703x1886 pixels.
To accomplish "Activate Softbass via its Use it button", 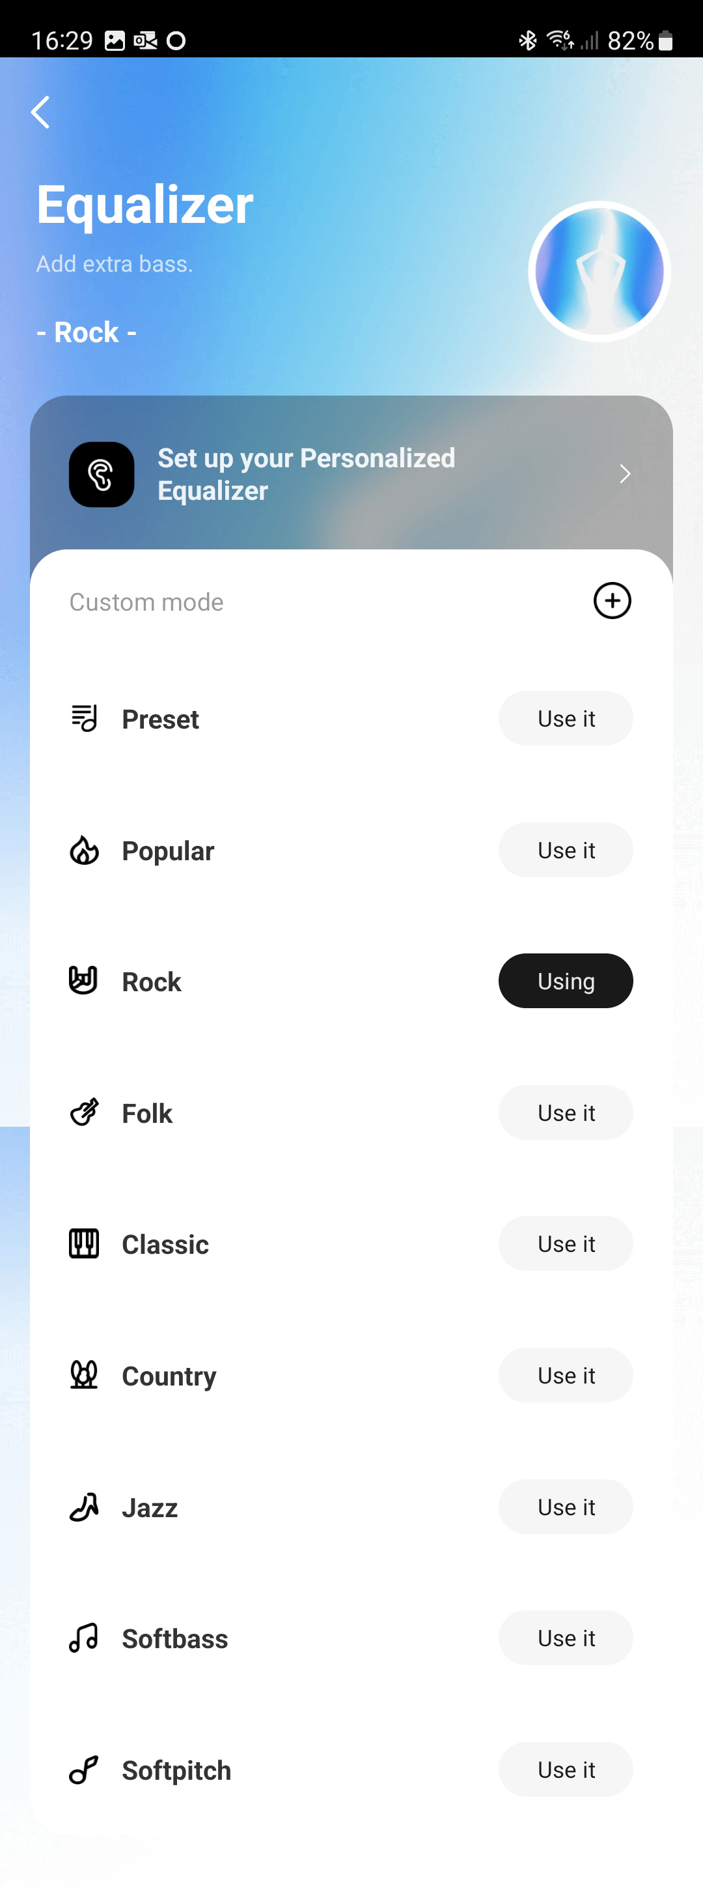I will coord(566,1638).
